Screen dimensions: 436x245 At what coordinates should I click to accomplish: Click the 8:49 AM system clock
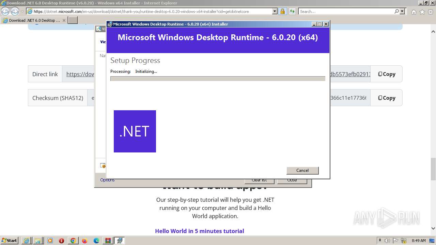click(x=419, y=241)
